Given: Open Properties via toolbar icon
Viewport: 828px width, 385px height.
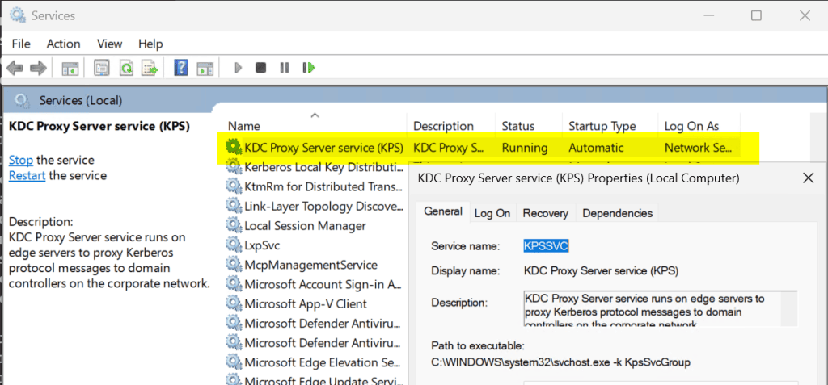Looking at the screenshot, I should [x=102, y=69].
